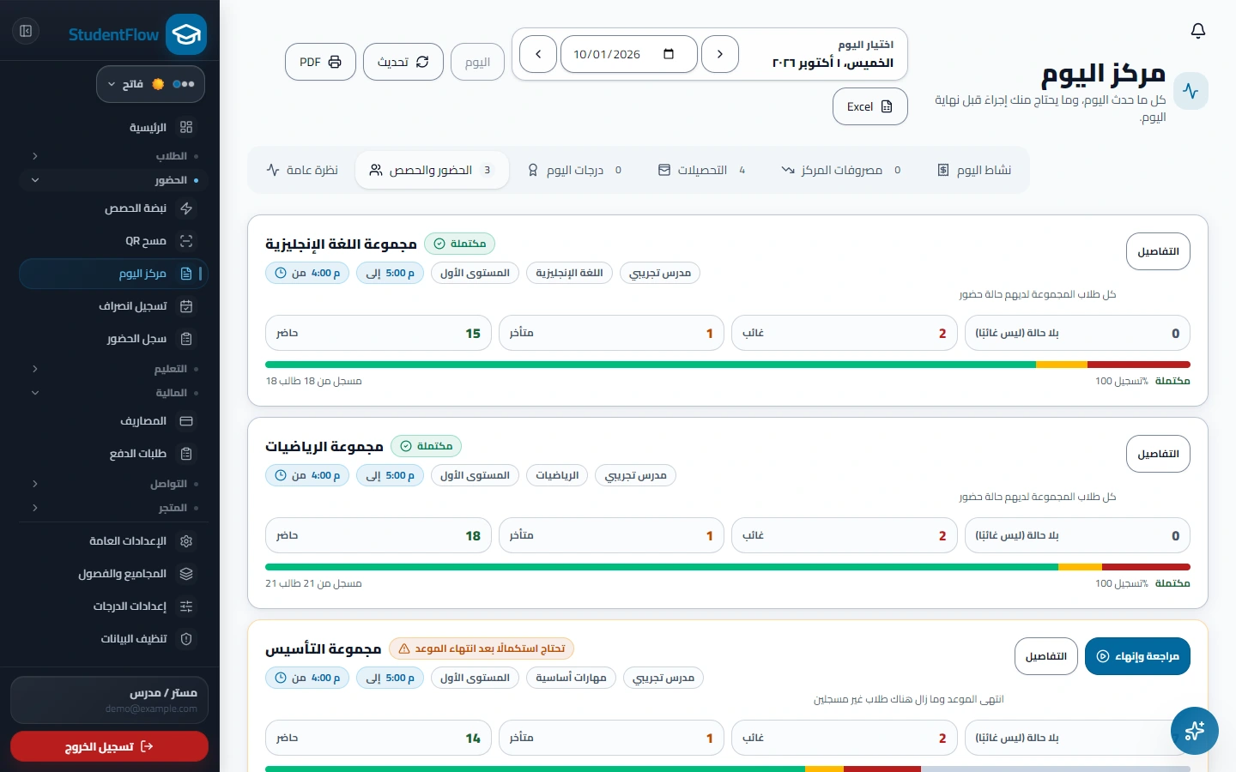Screen dimensions: 1236x772
Task: Switch to نشاط اليوم tab
Action: (974, 170)
